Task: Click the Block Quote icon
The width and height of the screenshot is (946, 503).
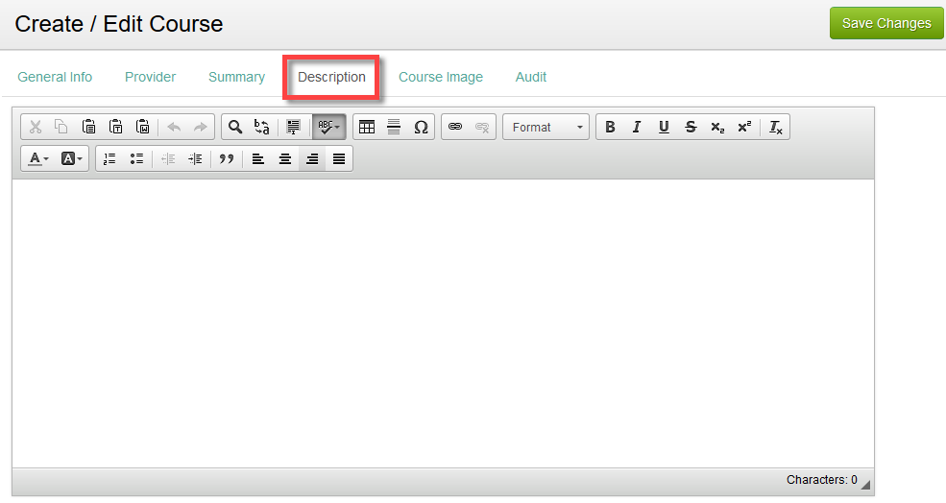Action: point(227,158)
